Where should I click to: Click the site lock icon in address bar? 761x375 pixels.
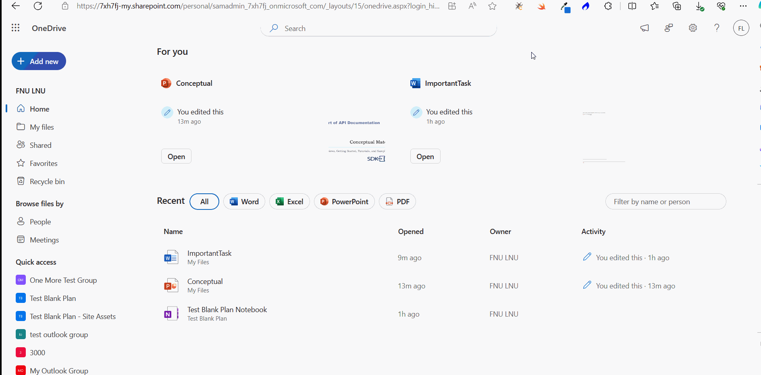pos(65,6)
